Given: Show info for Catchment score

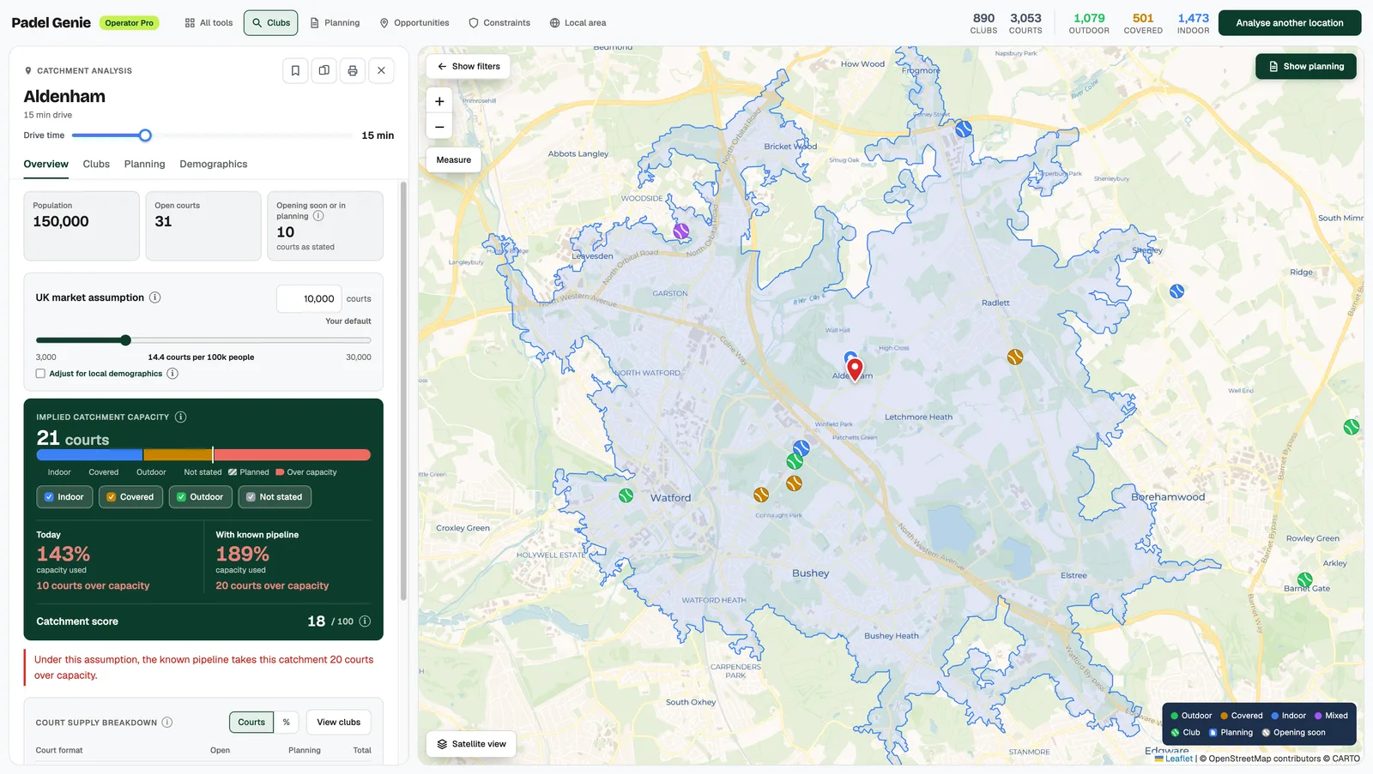Looking at the screenshot, I should click(x=365, y=621).
